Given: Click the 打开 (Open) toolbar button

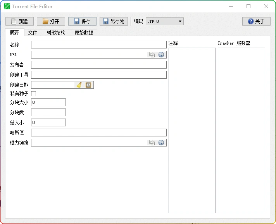Looking at the screenshot, I should pyautogui.click(x=51, y=21).
